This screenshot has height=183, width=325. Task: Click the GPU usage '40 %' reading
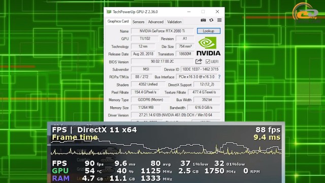click(x=125, y=171)
